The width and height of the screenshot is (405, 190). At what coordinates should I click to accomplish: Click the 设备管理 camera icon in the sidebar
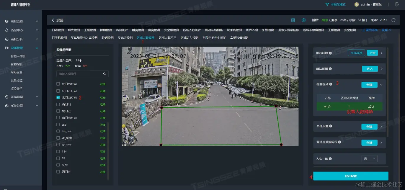(7, 48)
